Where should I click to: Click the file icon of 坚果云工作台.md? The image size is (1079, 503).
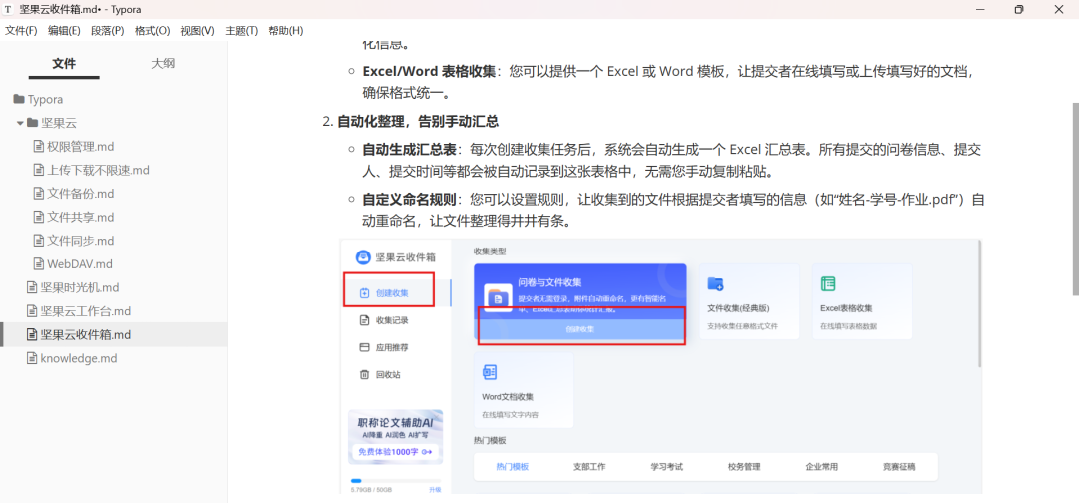click(32, 311)
